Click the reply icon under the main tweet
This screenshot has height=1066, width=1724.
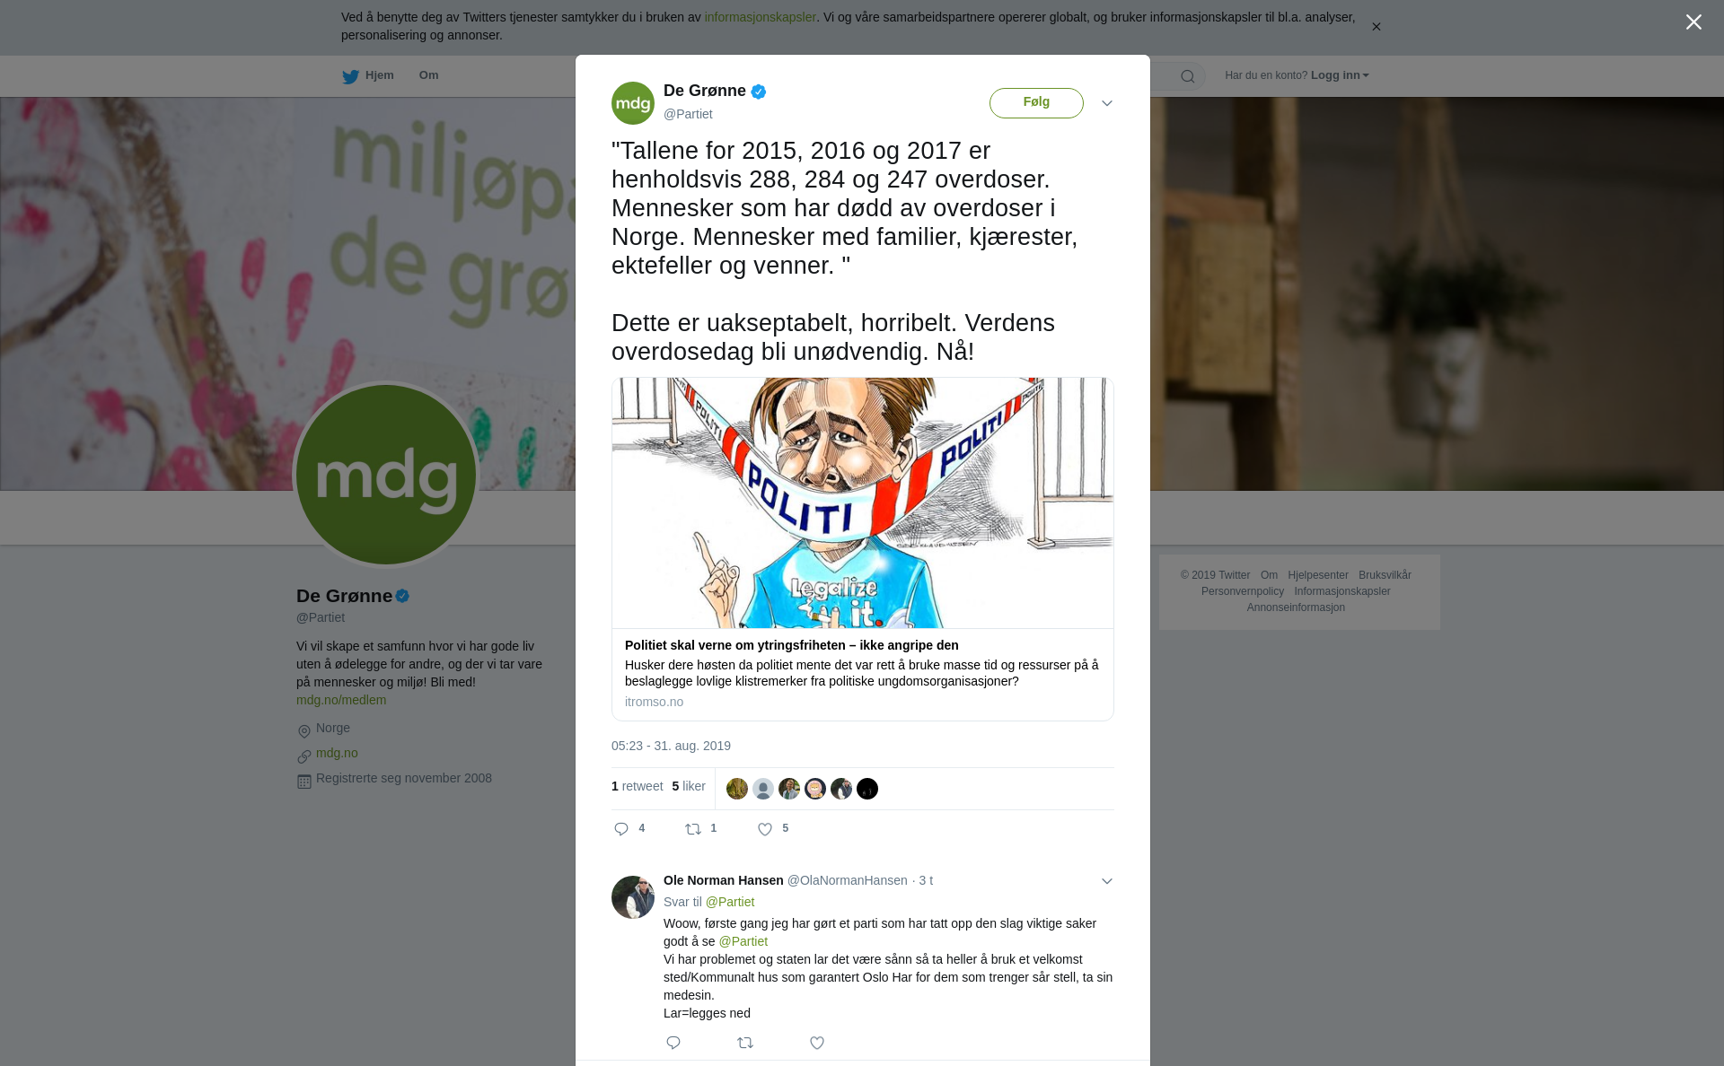[621, 829]
